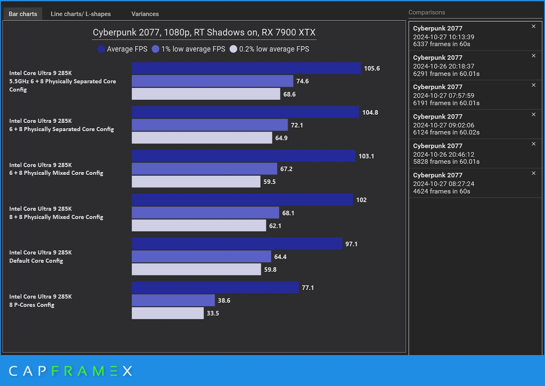Image resolution: width=545 pixels, height=386 pixels.
Task: Click the 68.6 0.2% low bar
Action: (x=206, y=94)
